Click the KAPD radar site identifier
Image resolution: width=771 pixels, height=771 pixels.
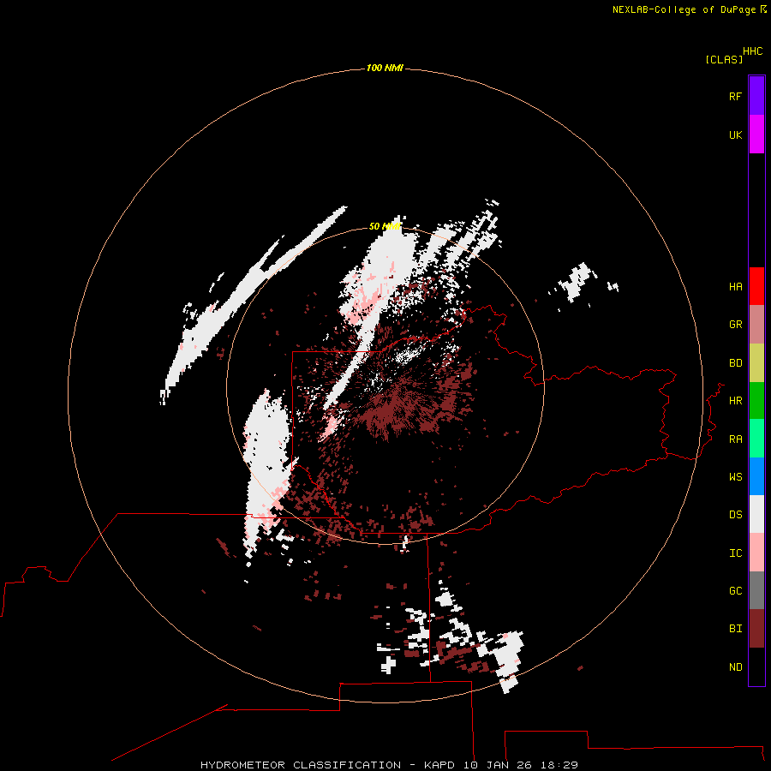440,765
